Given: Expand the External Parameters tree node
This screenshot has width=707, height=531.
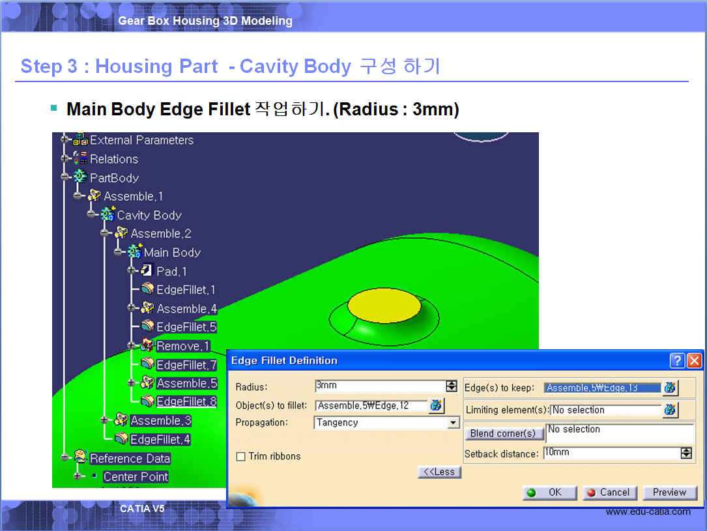Looking at the screenshot, I should click(x=65, y=140).
